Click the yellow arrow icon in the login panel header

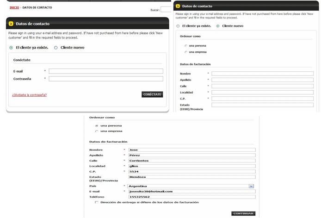pyautogui.click(x=11, y=24)
